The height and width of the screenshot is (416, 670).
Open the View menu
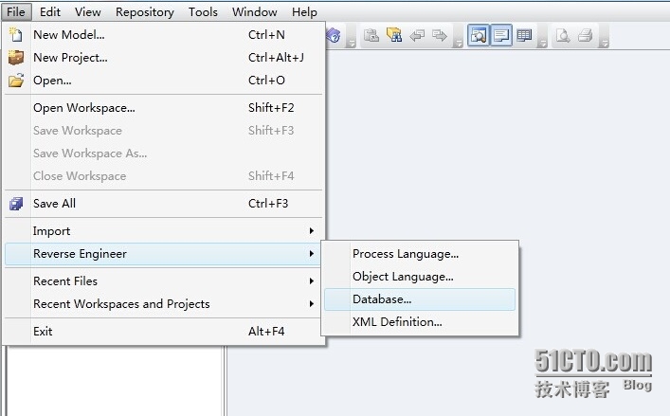(x=87, y=12)
